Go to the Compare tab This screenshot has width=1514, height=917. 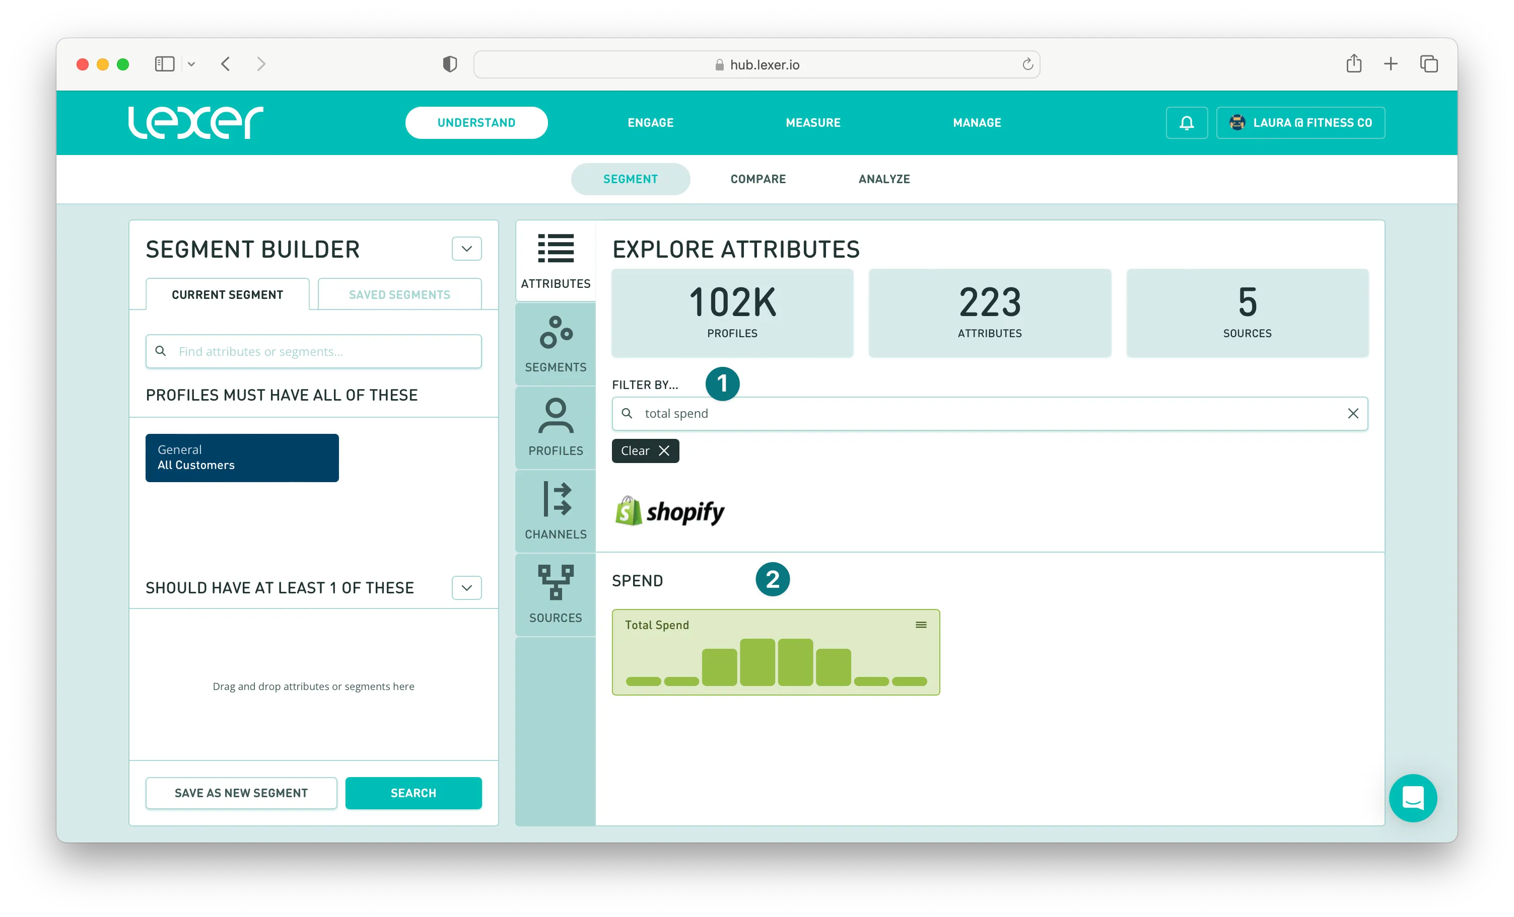pyautogui.click(x=758, y=179)
